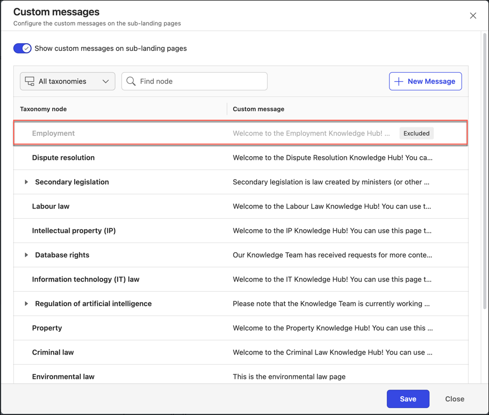Click the magnifier icon in Find node field

tap(131, 81)
